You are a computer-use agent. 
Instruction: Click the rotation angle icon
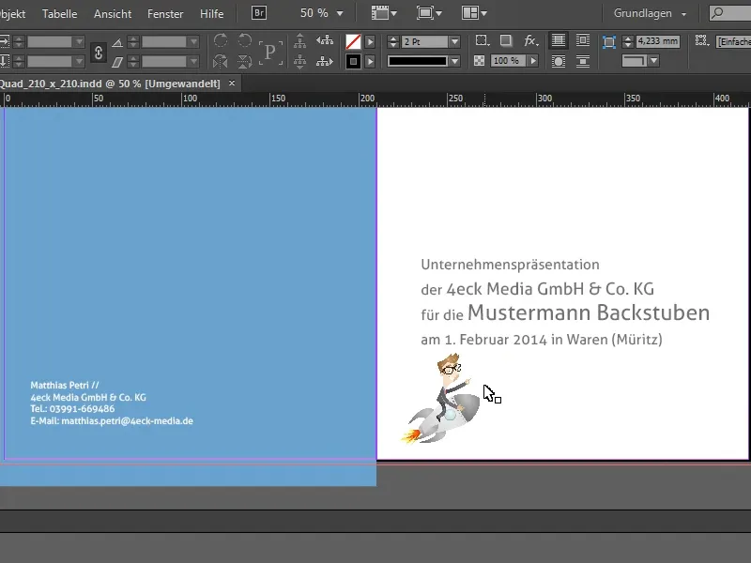point(116,42)
